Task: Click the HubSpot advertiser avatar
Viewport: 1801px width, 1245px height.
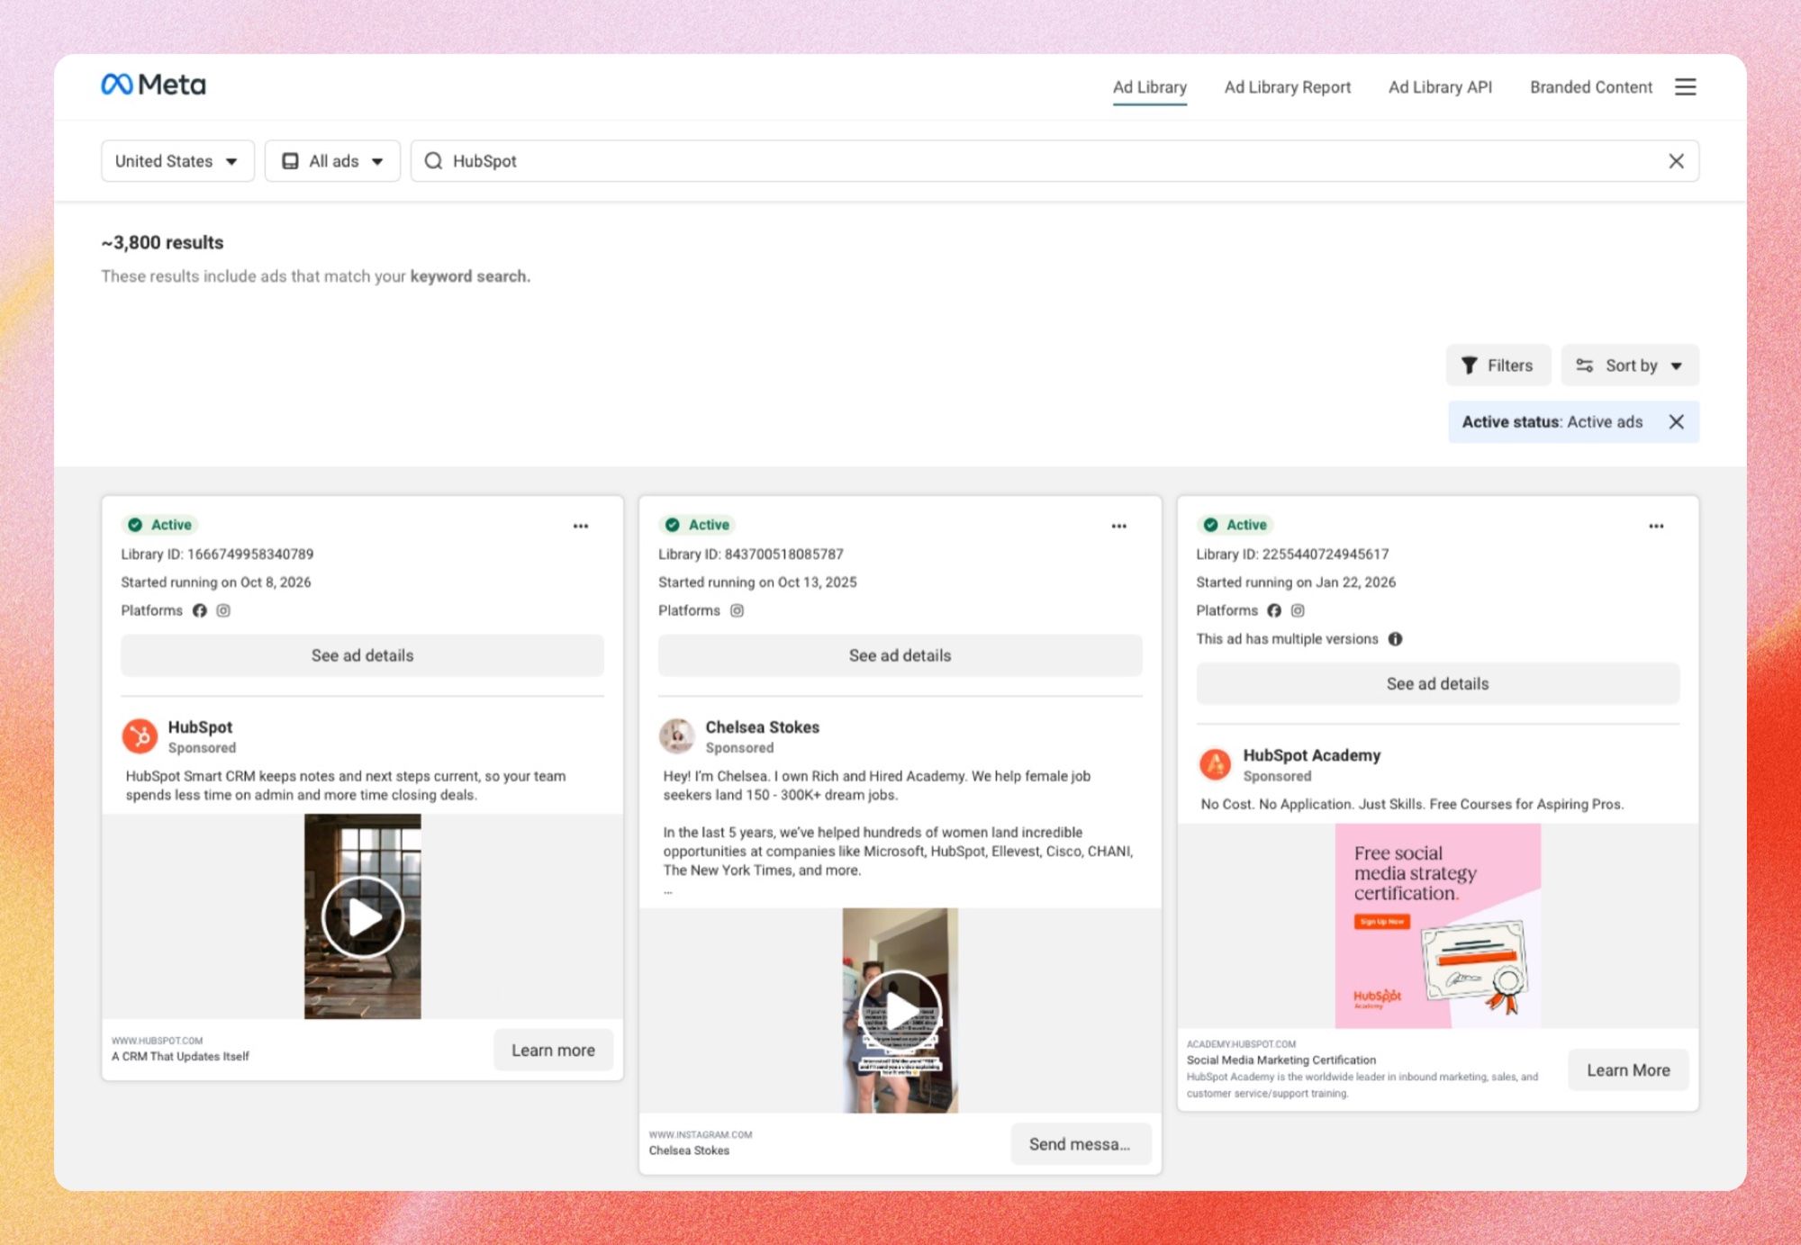Action: (140, 735)
